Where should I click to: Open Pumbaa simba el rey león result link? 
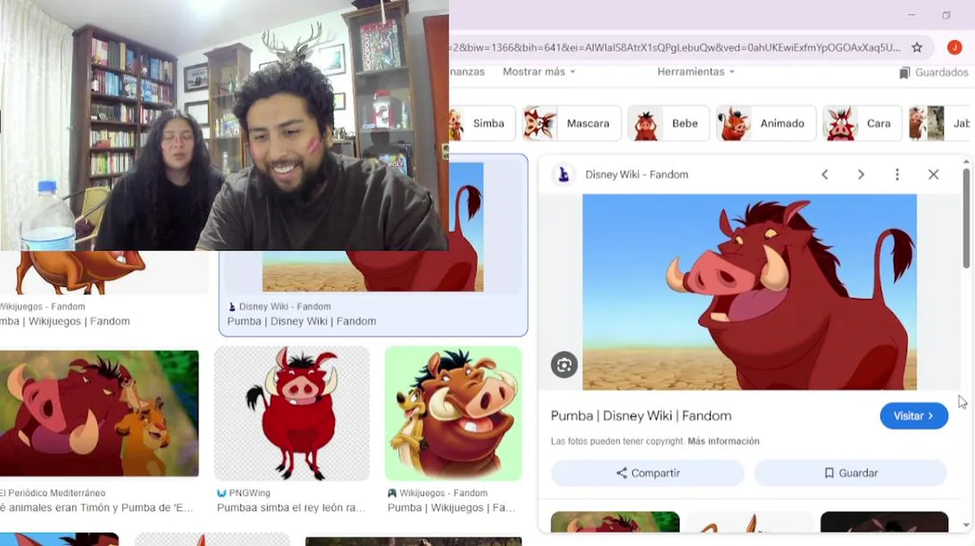[x=292, y=508]
